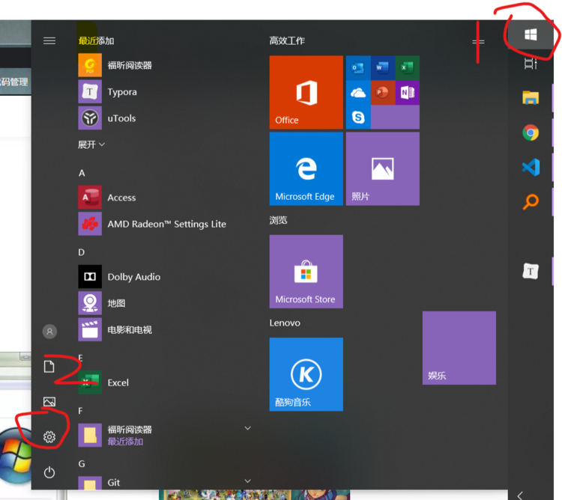This screenshot has width=562, height=500.
Task: Open Excel from the Office tile group
Action: click(407, 67)
